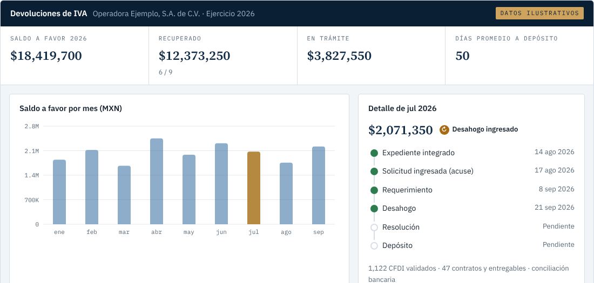
Task: Click the Depósito pending step circle
Action: (x=374, y=246)
